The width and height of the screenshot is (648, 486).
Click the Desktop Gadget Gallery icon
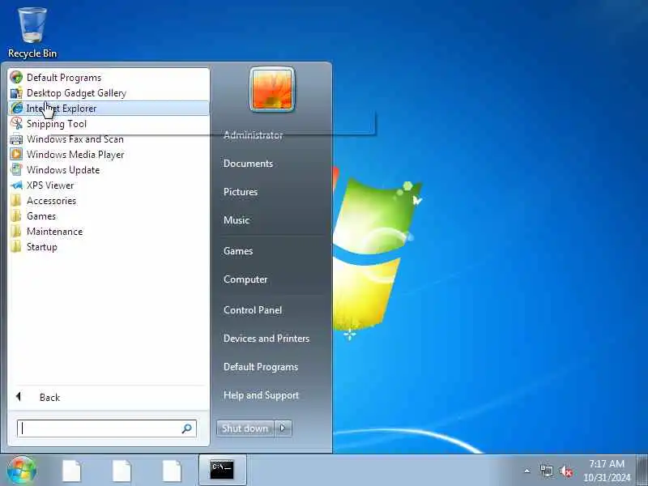coord(16,93)
